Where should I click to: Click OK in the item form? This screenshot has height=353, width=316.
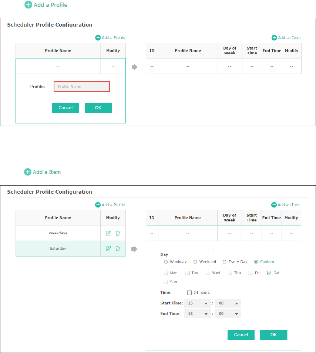273,335
